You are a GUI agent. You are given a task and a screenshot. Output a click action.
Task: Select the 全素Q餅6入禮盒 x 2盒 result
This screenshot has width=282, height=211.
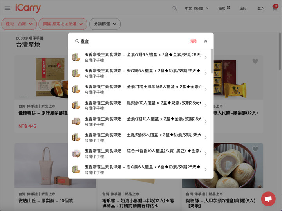pos(139,57)
